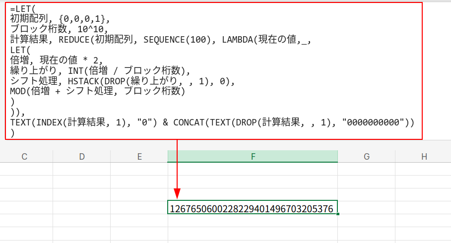Viewport: 451px width, 243px height.
Task: Click the column E cell left of the result
Action: click(139, 208)
